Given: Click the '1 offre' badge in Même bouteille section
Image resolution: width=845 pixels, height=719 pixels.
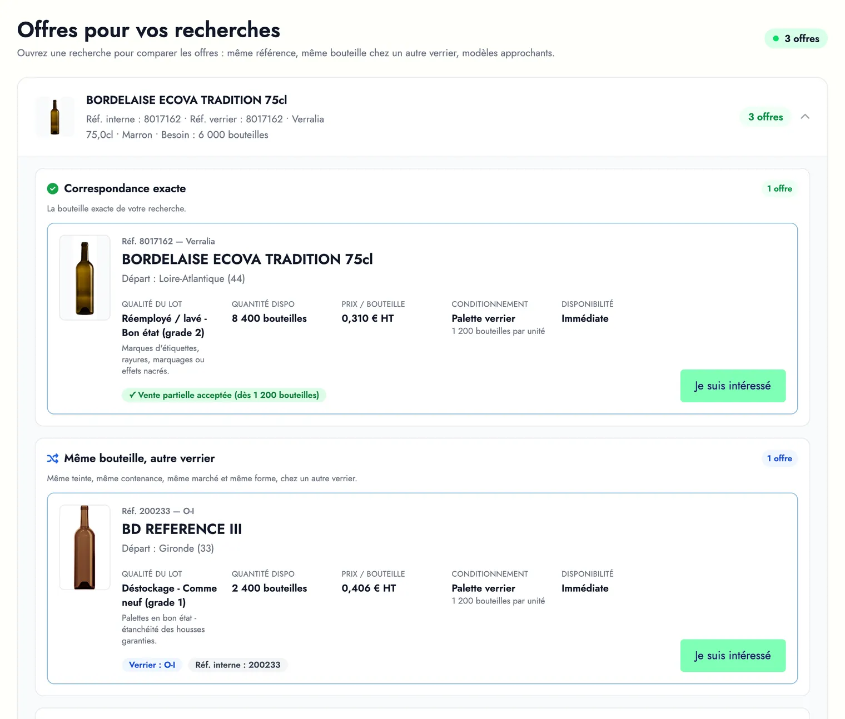Looking at the screenshot, I should click(x=779, y=458).
